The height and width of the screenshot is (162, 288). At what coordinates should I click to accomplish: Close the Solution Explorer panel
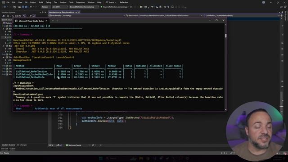click(45, 12)
